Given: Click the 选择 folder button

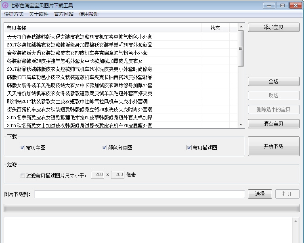Looking at the screenshot, I should [x=260, y=194].
